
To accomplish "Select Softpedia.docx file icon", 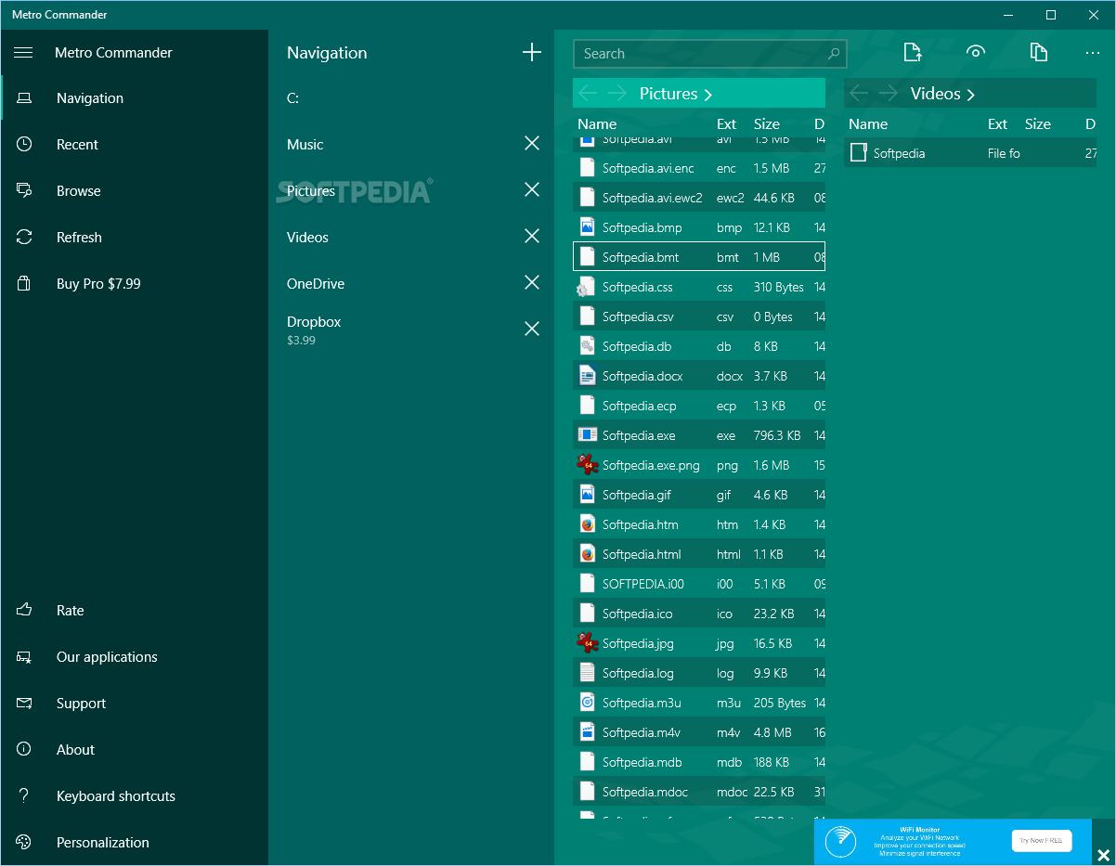I will 587,375.
